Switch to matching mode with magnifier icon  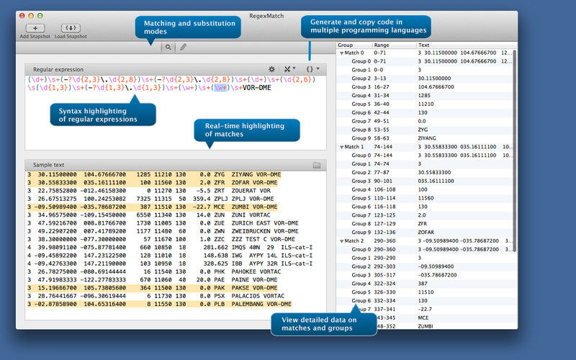click(x=168, y=47)
